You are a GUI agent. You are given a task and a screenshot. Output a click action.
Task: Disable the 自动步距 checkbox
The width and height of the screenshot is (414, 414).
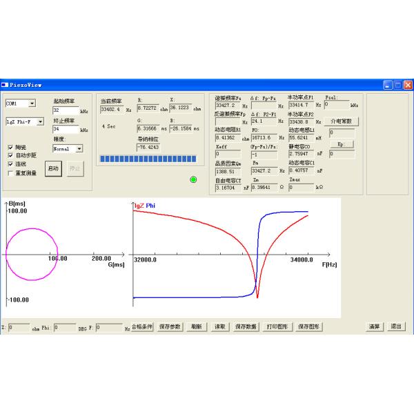[x=10, y=155]
